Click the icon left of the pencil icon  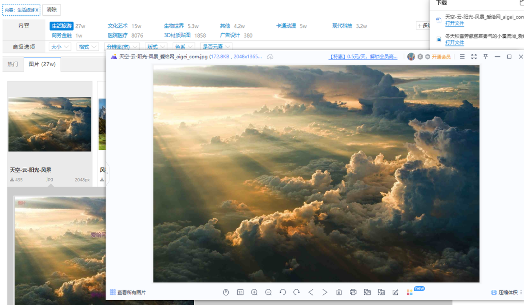click(x=381, y=292)
